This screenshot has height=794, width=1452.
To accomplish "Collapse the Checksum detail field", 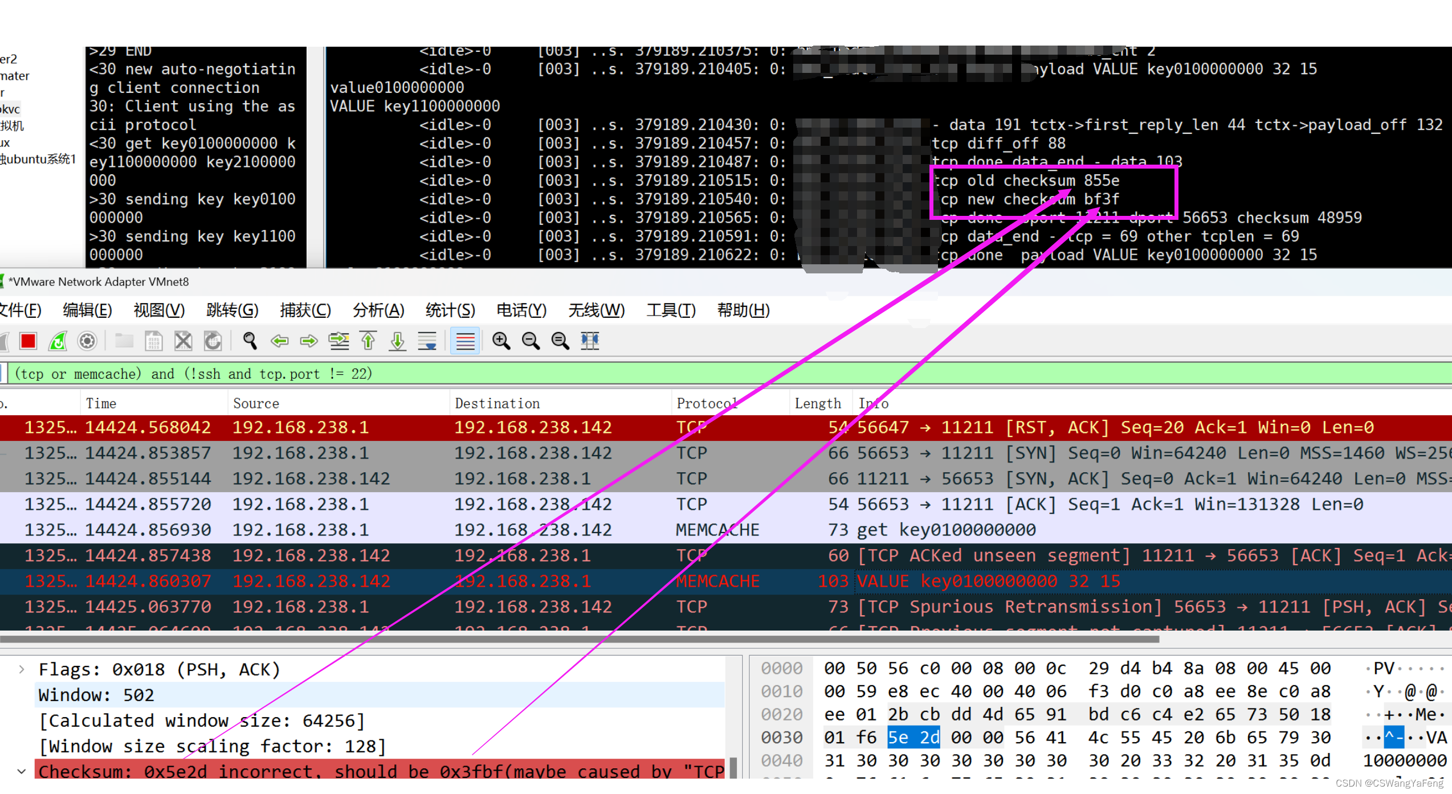I will pos(22,771).
